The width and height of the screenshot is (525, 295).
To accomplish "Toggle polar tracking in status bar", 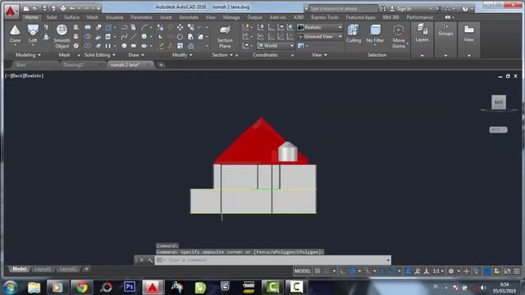I will point(352,271).
